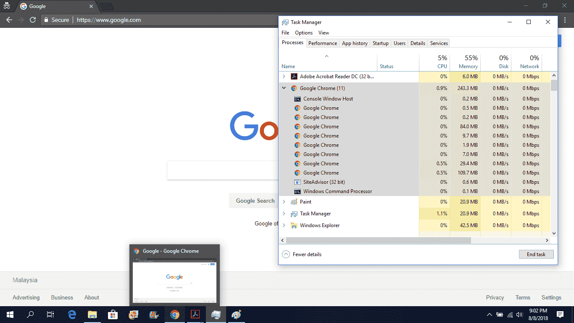Switch to Adobe Reader via taskbar icon

point(195,315)
